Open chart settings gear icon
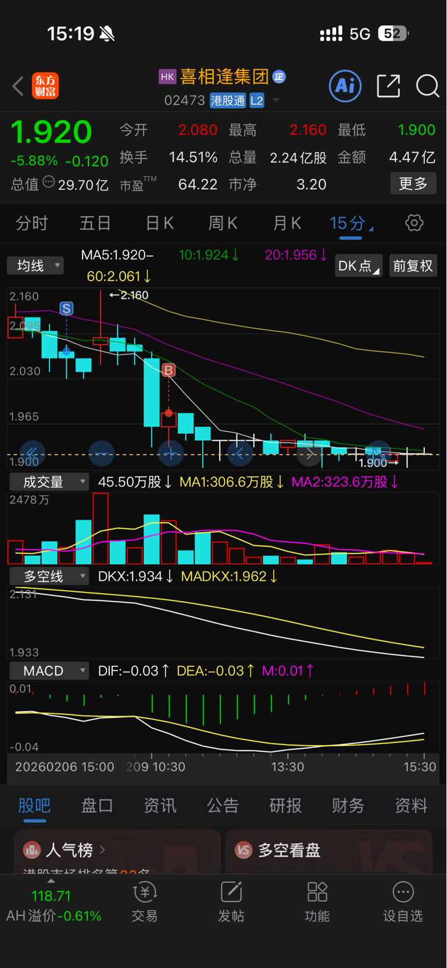 click(414, 223)
